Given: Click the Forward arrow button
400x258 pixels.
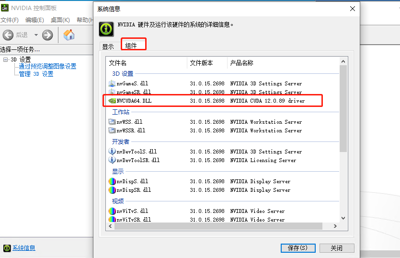Looking at the screenshot, I should (x=47, y=35).
